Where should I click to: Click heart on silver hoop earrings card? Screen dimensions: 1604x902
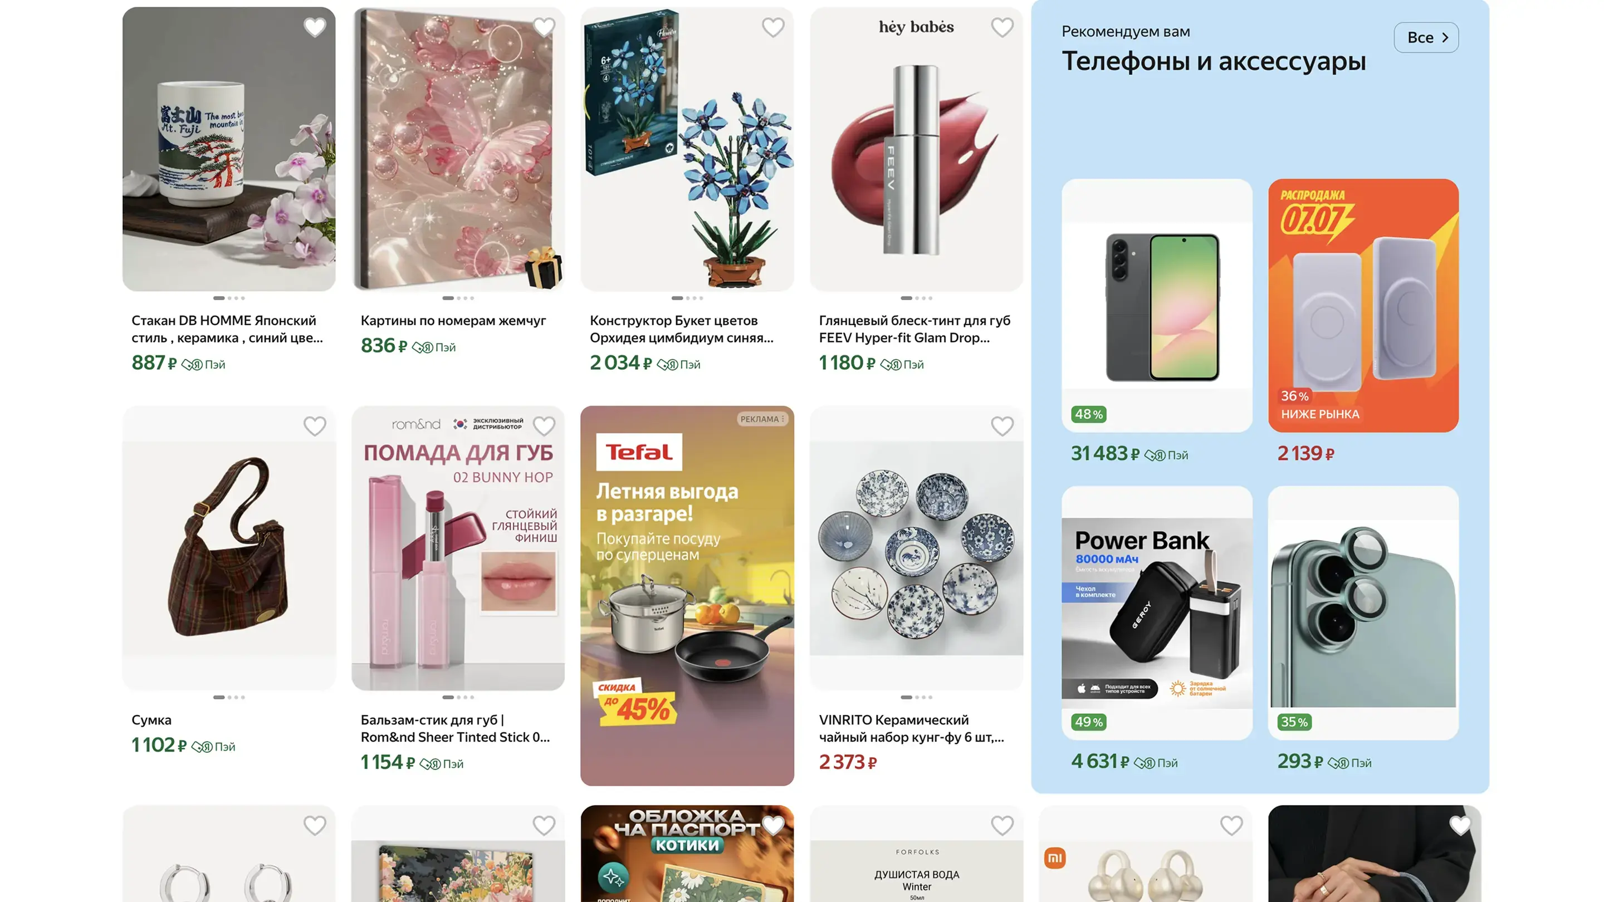[315, 825]
